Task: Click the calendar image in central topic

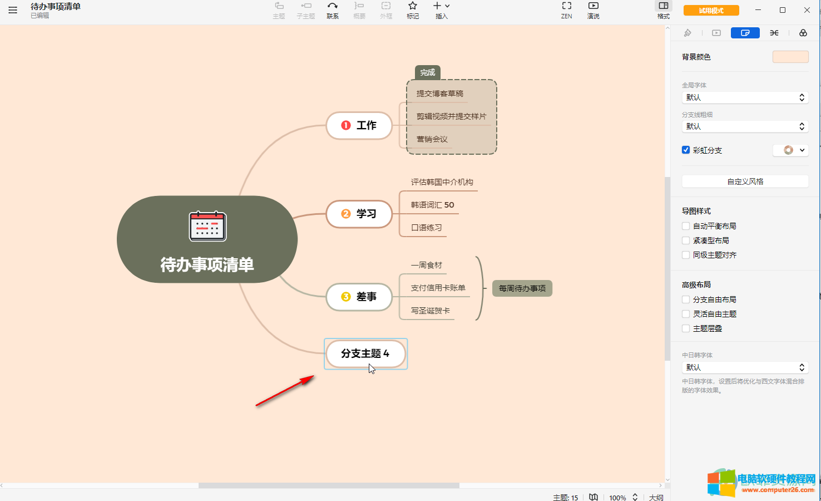Action: 207,226
